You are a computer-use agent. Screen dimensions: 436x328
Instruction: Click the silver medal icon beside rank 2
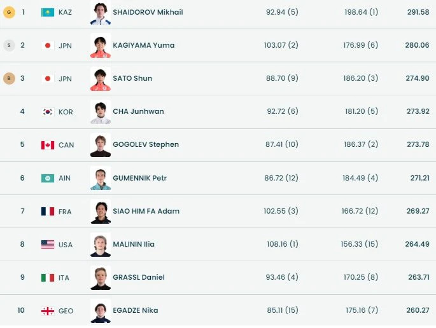9,45
